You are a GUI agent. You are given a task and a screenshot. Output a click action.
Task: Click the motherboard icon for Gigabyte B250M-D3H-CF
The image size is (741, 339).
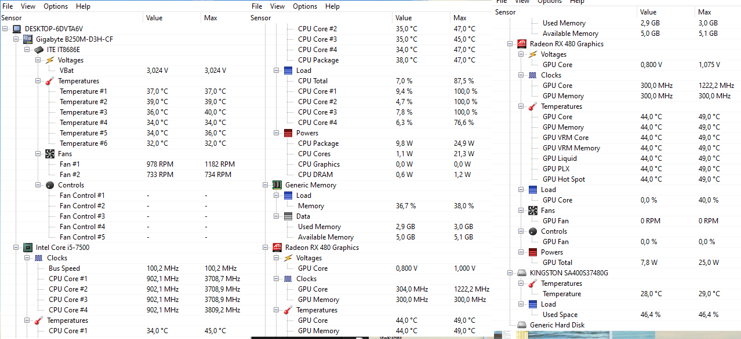[28, 39]
